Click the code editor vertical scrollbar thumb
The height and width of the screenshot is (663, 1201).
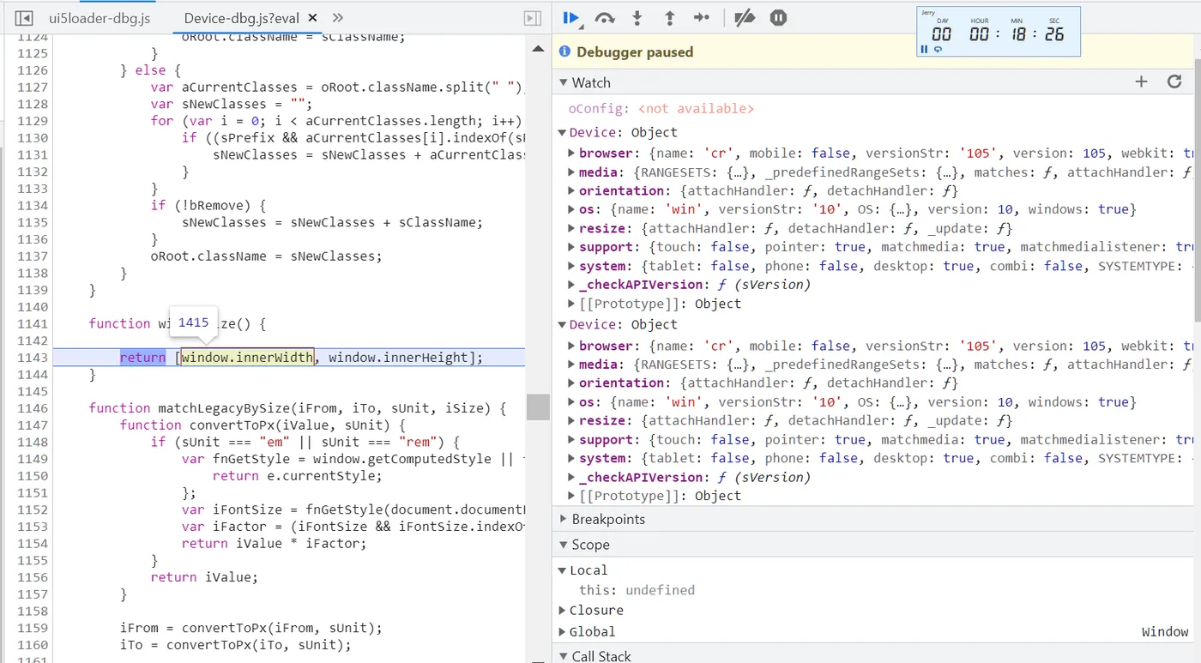point(538,407)
